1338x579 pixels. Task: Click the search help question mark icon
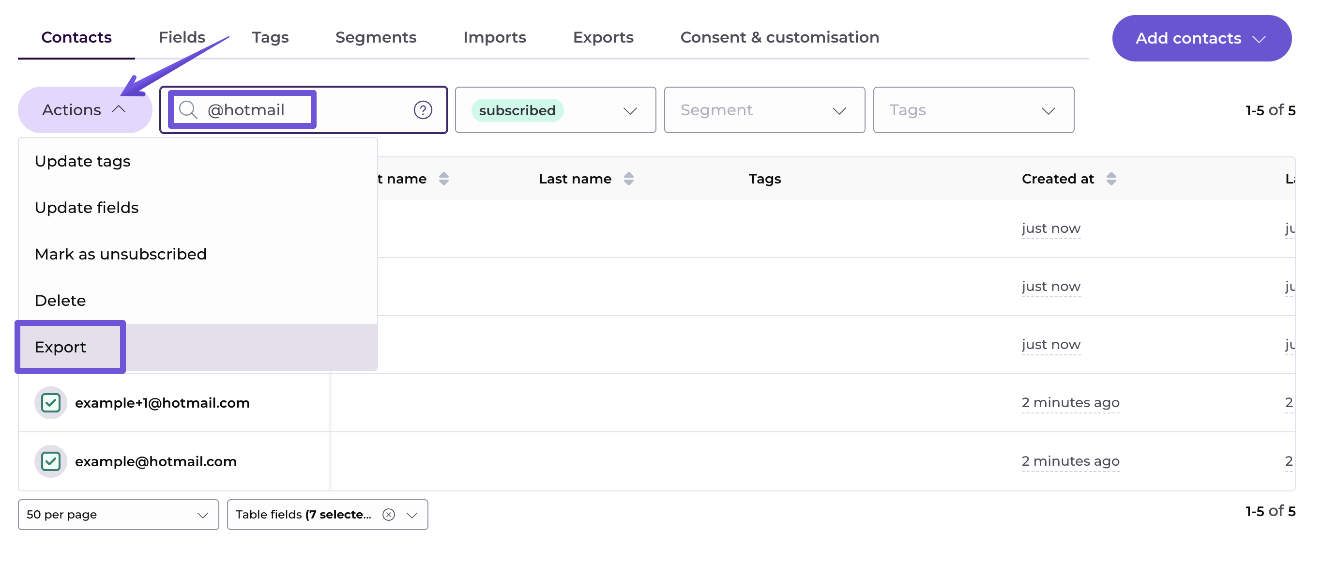pos(423,110)
